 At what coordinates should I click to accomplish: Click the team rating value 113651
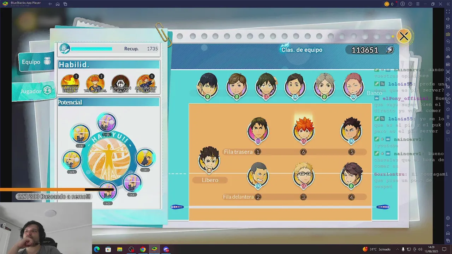coord(365,50)
